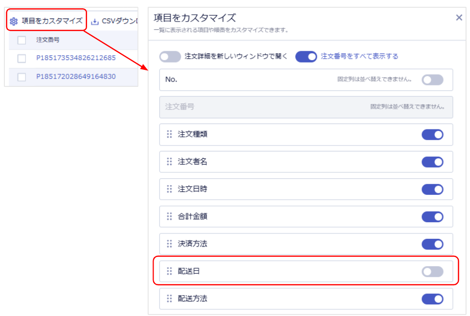
Task: Click the CSV download icon
Action: (95, 21)
